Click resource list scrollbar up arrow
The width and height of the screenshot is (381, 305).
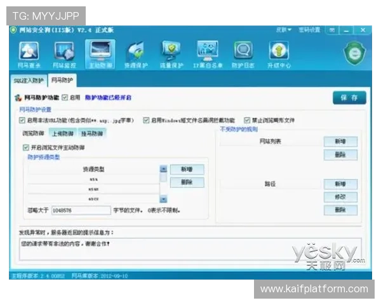[x=164, y=168]
